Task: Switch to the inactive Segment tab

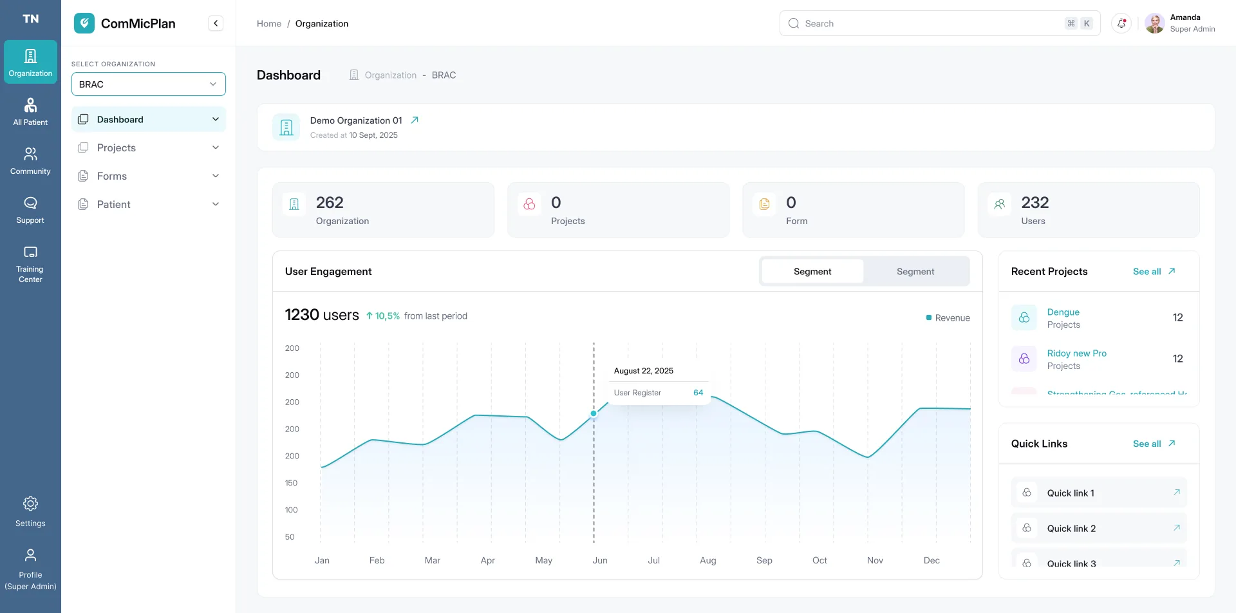Action: (915, 272)
